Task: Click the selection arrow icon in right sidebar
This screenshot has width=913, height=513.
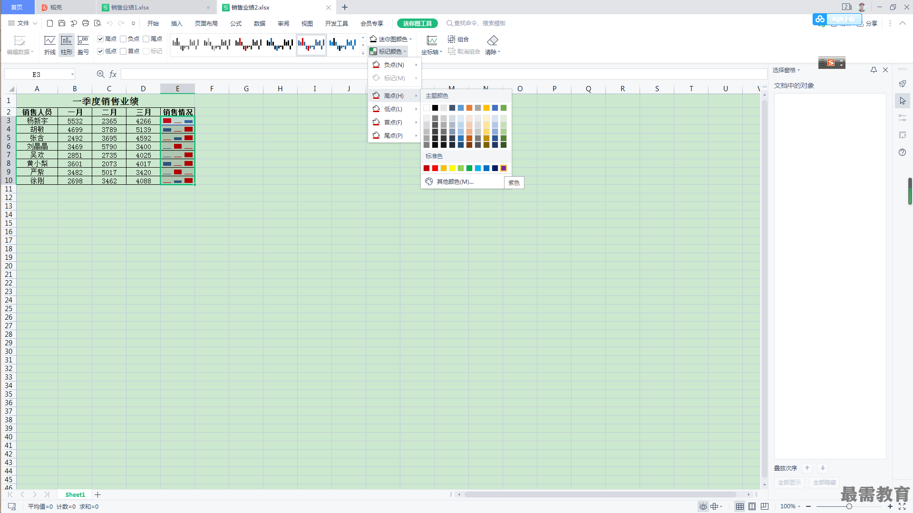Action: [903, 101]
